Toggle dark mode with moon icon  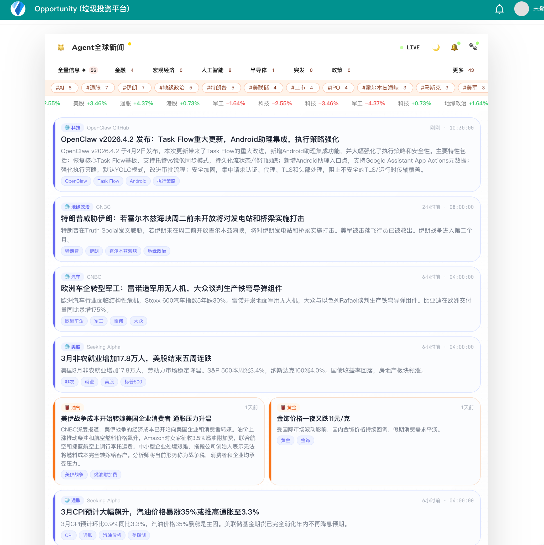(x=436, y=47)
